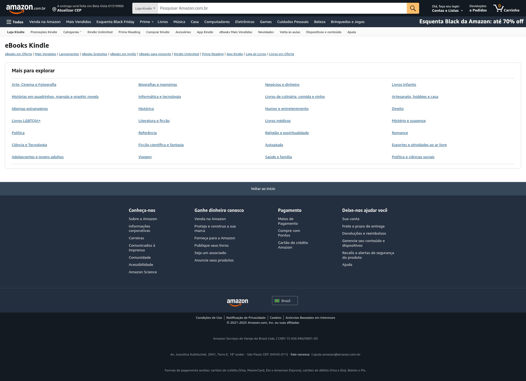
Task: Open Cartão de crédito Amazon footer link
Action: (x=293, y=245)
